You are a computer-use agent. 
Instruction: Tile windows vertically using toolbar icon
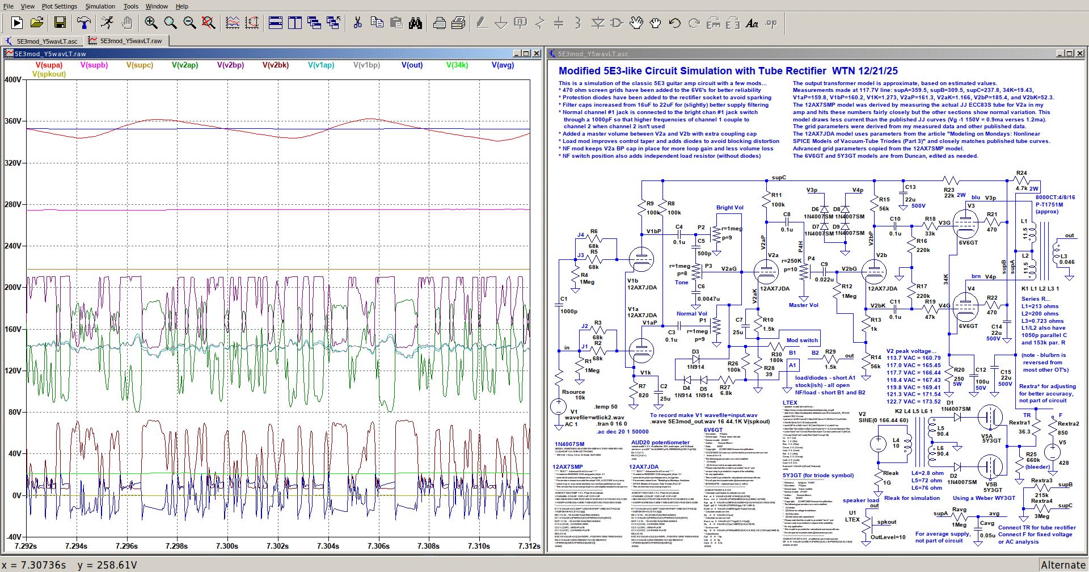point(295,23)
